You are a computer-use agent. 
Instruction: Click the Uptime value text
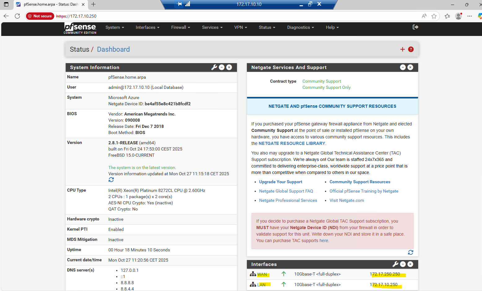click(139, 250)
